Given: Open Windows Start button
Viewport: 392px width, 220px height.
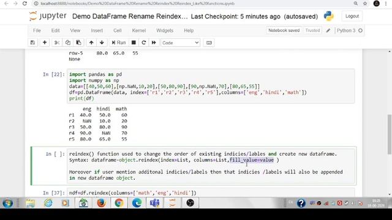Looking at the screenshot, I should click(x=7, y=203).
